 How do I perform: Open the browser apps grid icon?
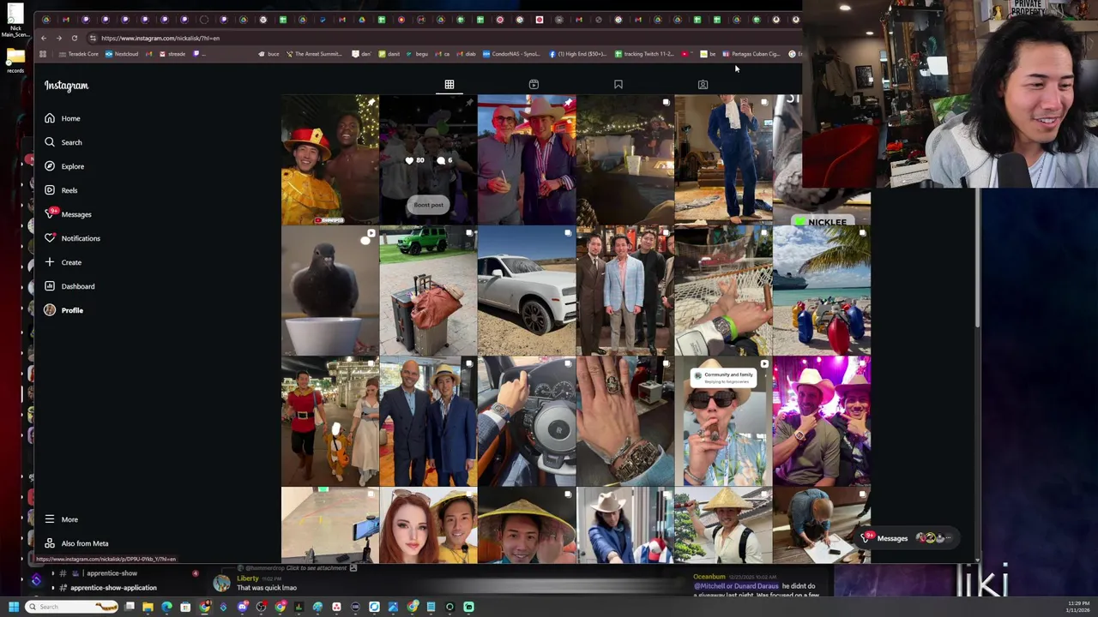click(x=42, y=54)
